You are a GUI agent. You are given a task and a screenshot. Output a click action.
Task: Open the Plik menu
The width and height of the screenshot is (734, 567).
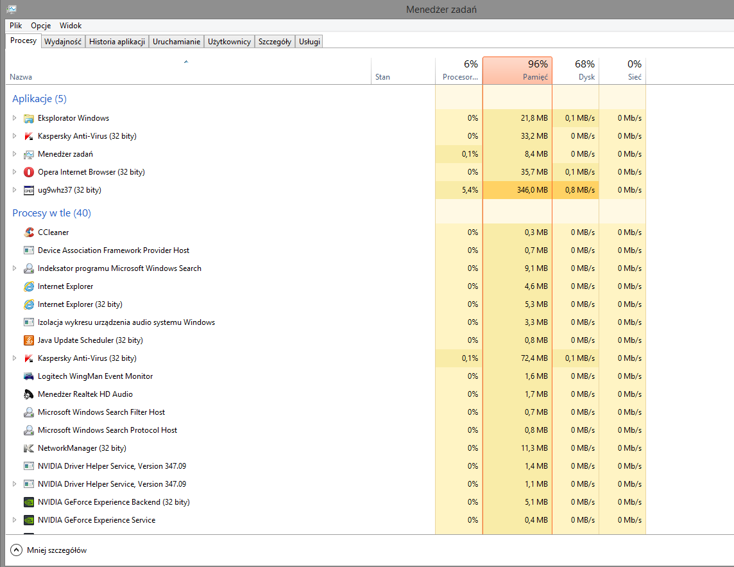(15, 25)
